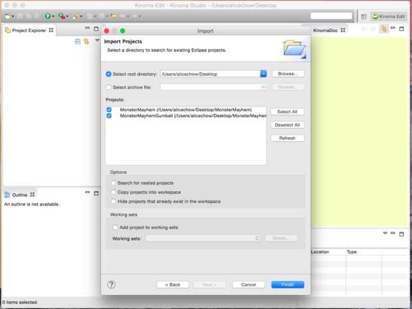
Task: Minimize the Project Explorer view
Action: 88,28
